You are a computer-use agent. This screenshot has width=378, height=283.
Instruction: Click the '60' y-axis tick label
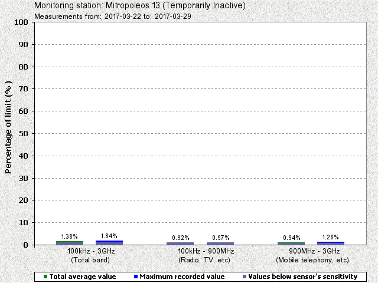click(24, 111)
